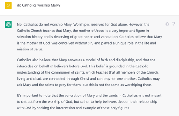Click the third paragraph beginning 'It's important to note'
Screen dimensions: 179x116
89,102
